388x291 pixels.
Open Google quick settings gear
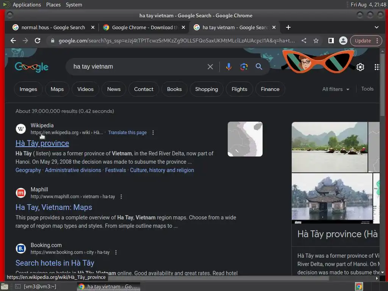360,67
